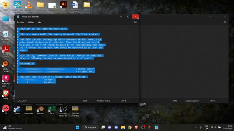Minimize the hosts Notepad window
The height and width of the screenshot is (131, 234).
(x=121, y=16)
